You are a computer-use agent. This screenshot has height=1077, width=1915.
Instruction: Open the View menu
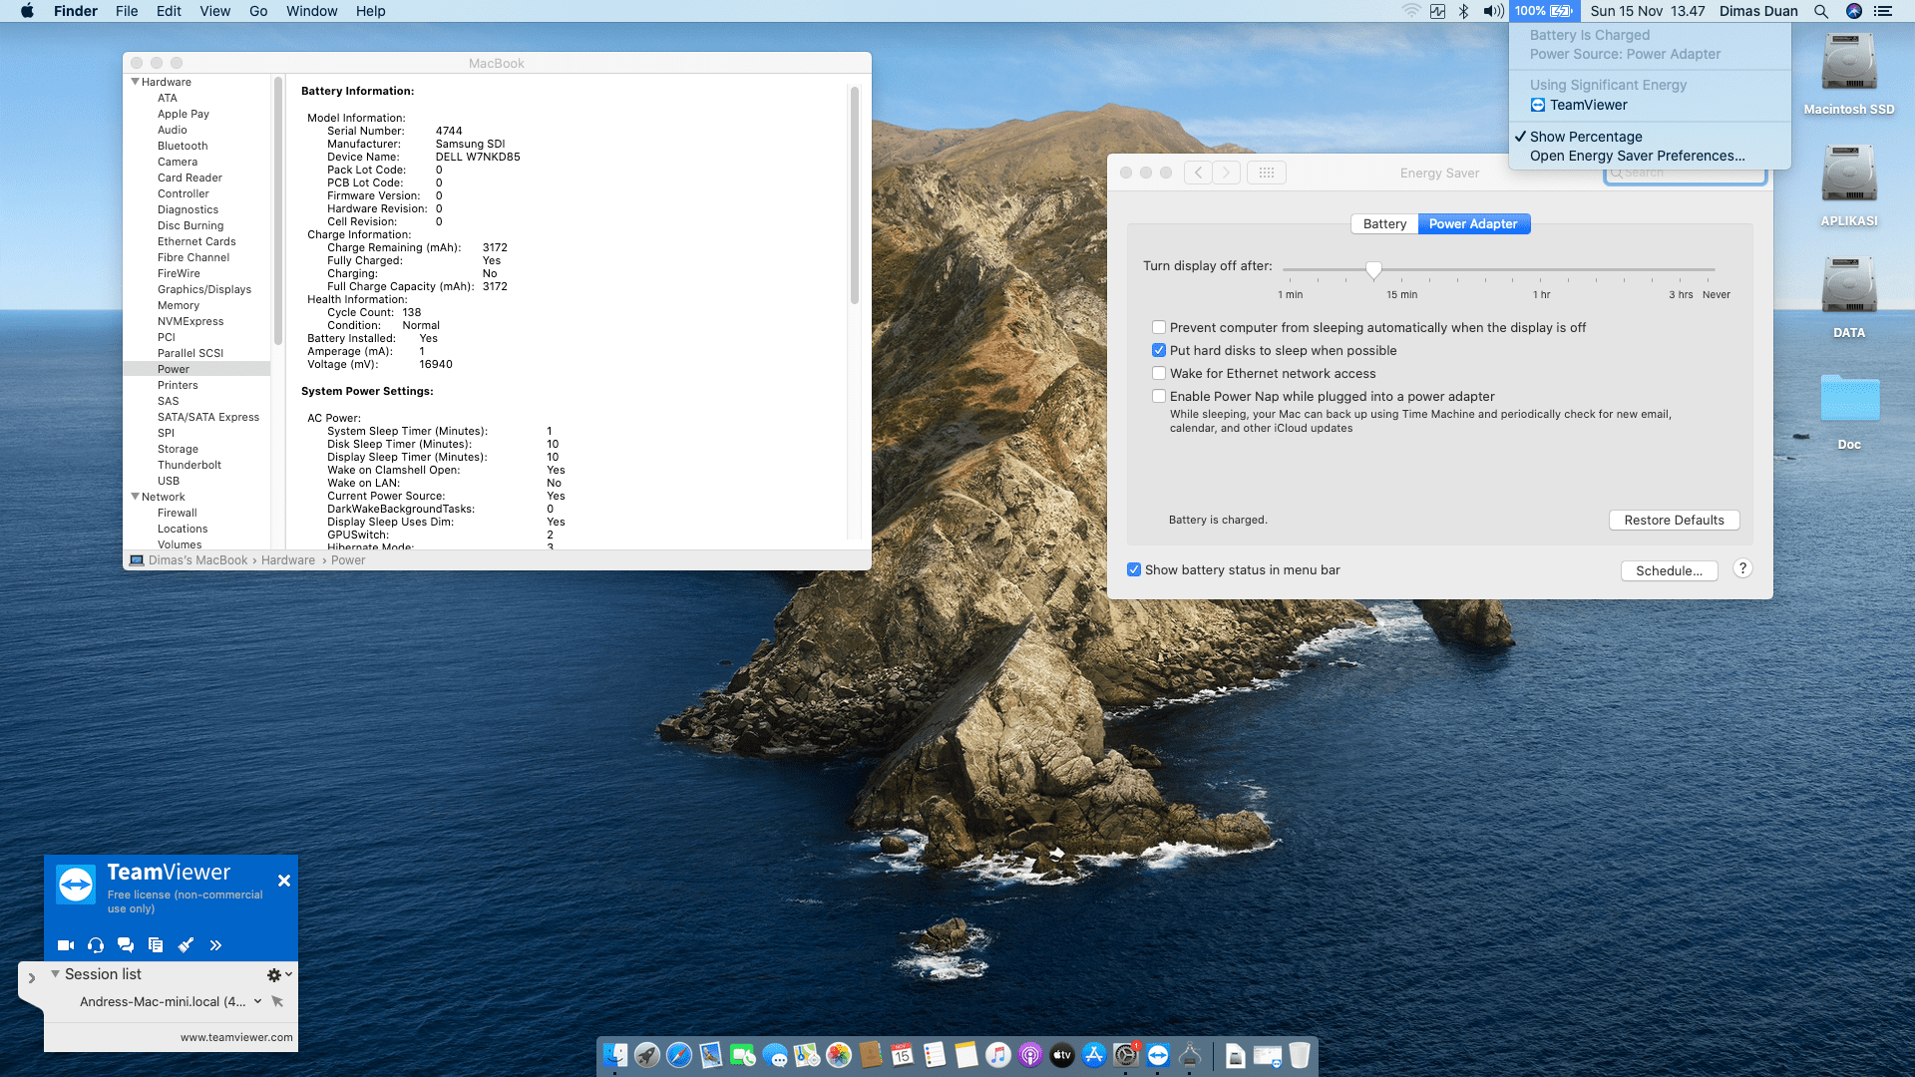point(214,11)
